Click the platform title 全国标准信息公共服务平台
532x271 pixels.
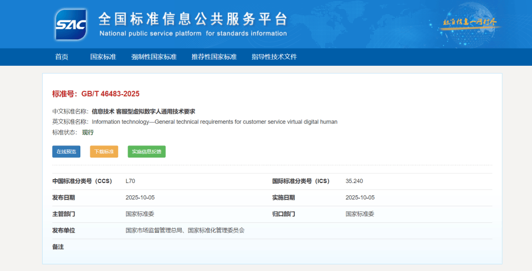(x=193, y=19)
